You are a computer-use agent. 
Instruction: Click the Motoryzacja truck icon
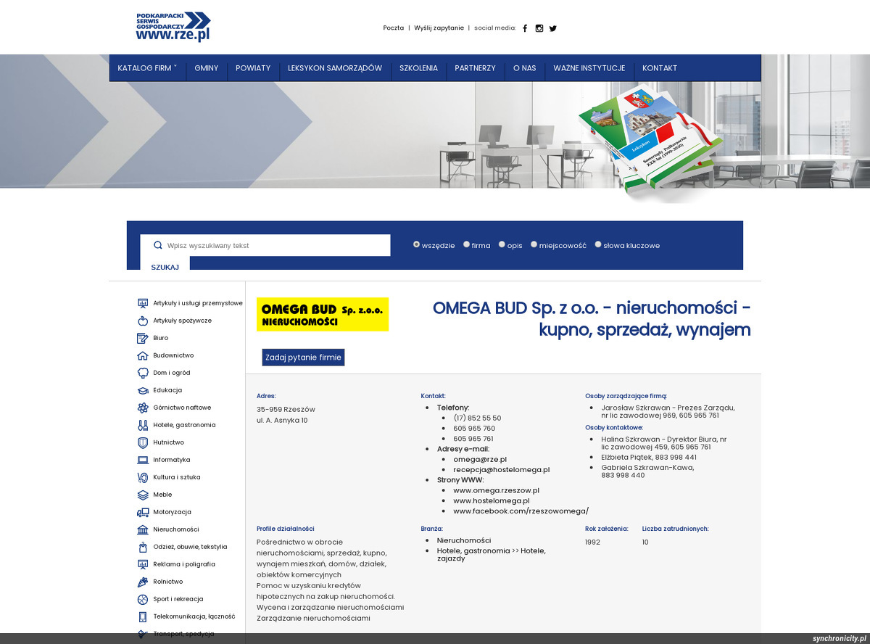[x=143, y=512]
